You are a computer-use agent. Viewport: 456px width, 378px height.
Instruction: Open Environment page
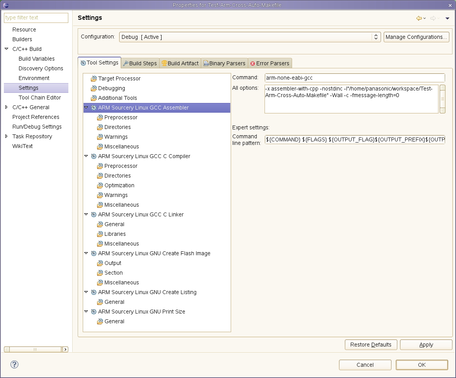(34, 78)
